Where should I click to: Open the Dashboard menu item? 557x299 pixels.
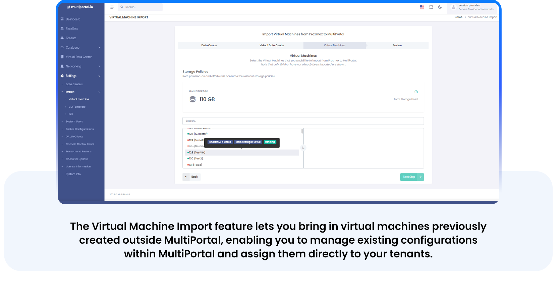click(x=73, y=19)
